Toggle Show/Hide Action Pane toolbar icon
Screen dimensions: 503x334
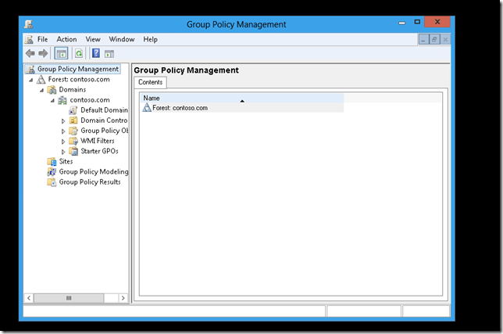[109, 54]
